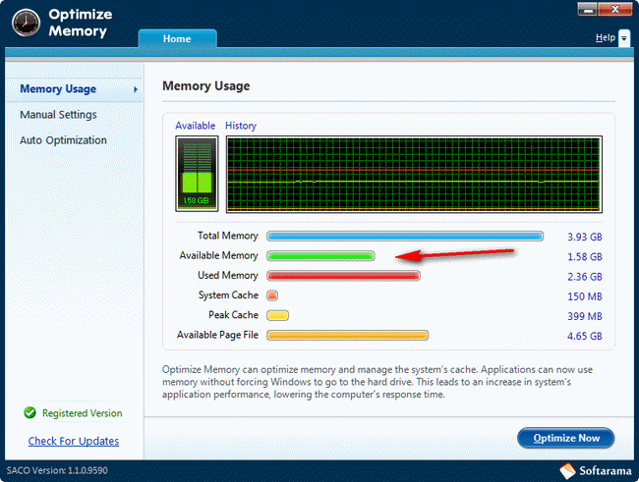Click the Softarama logo icon

point(567,470)
